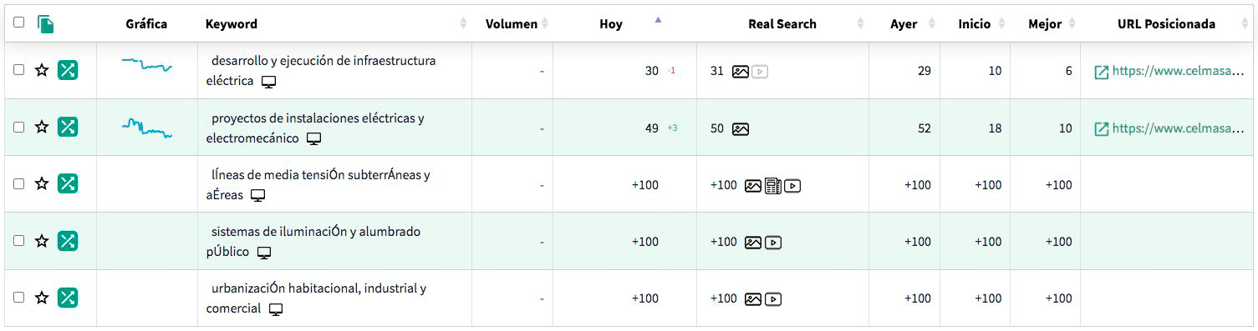Star the 'sistemas de iluminación' keyword
The image size is (1258, 331).
tap(42, 241)
